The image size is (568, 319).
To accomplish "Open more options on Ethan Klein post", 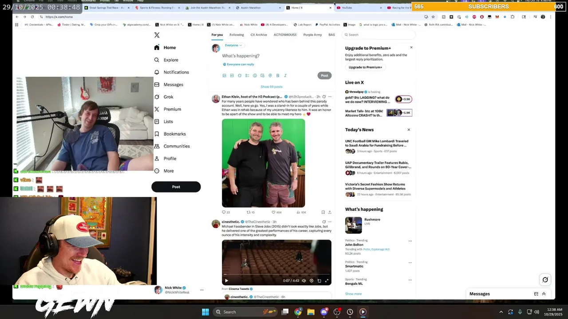I will [329, 97].
